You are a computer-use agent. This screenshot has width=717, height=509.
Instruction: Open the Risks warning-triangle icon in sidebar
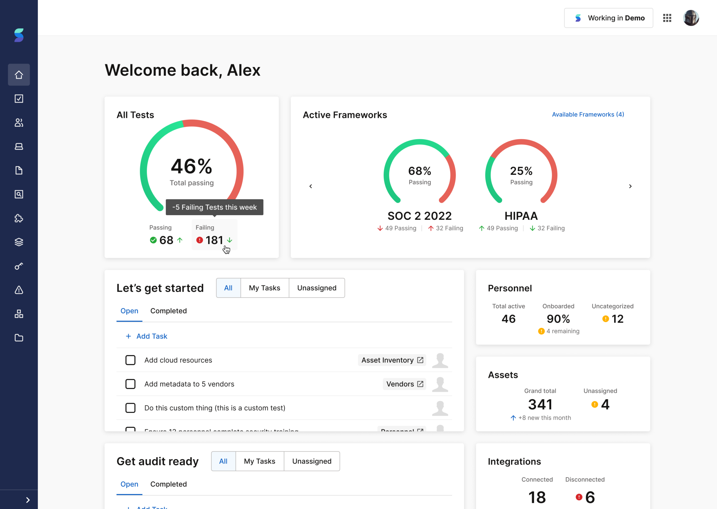click(x=19, y=290)
